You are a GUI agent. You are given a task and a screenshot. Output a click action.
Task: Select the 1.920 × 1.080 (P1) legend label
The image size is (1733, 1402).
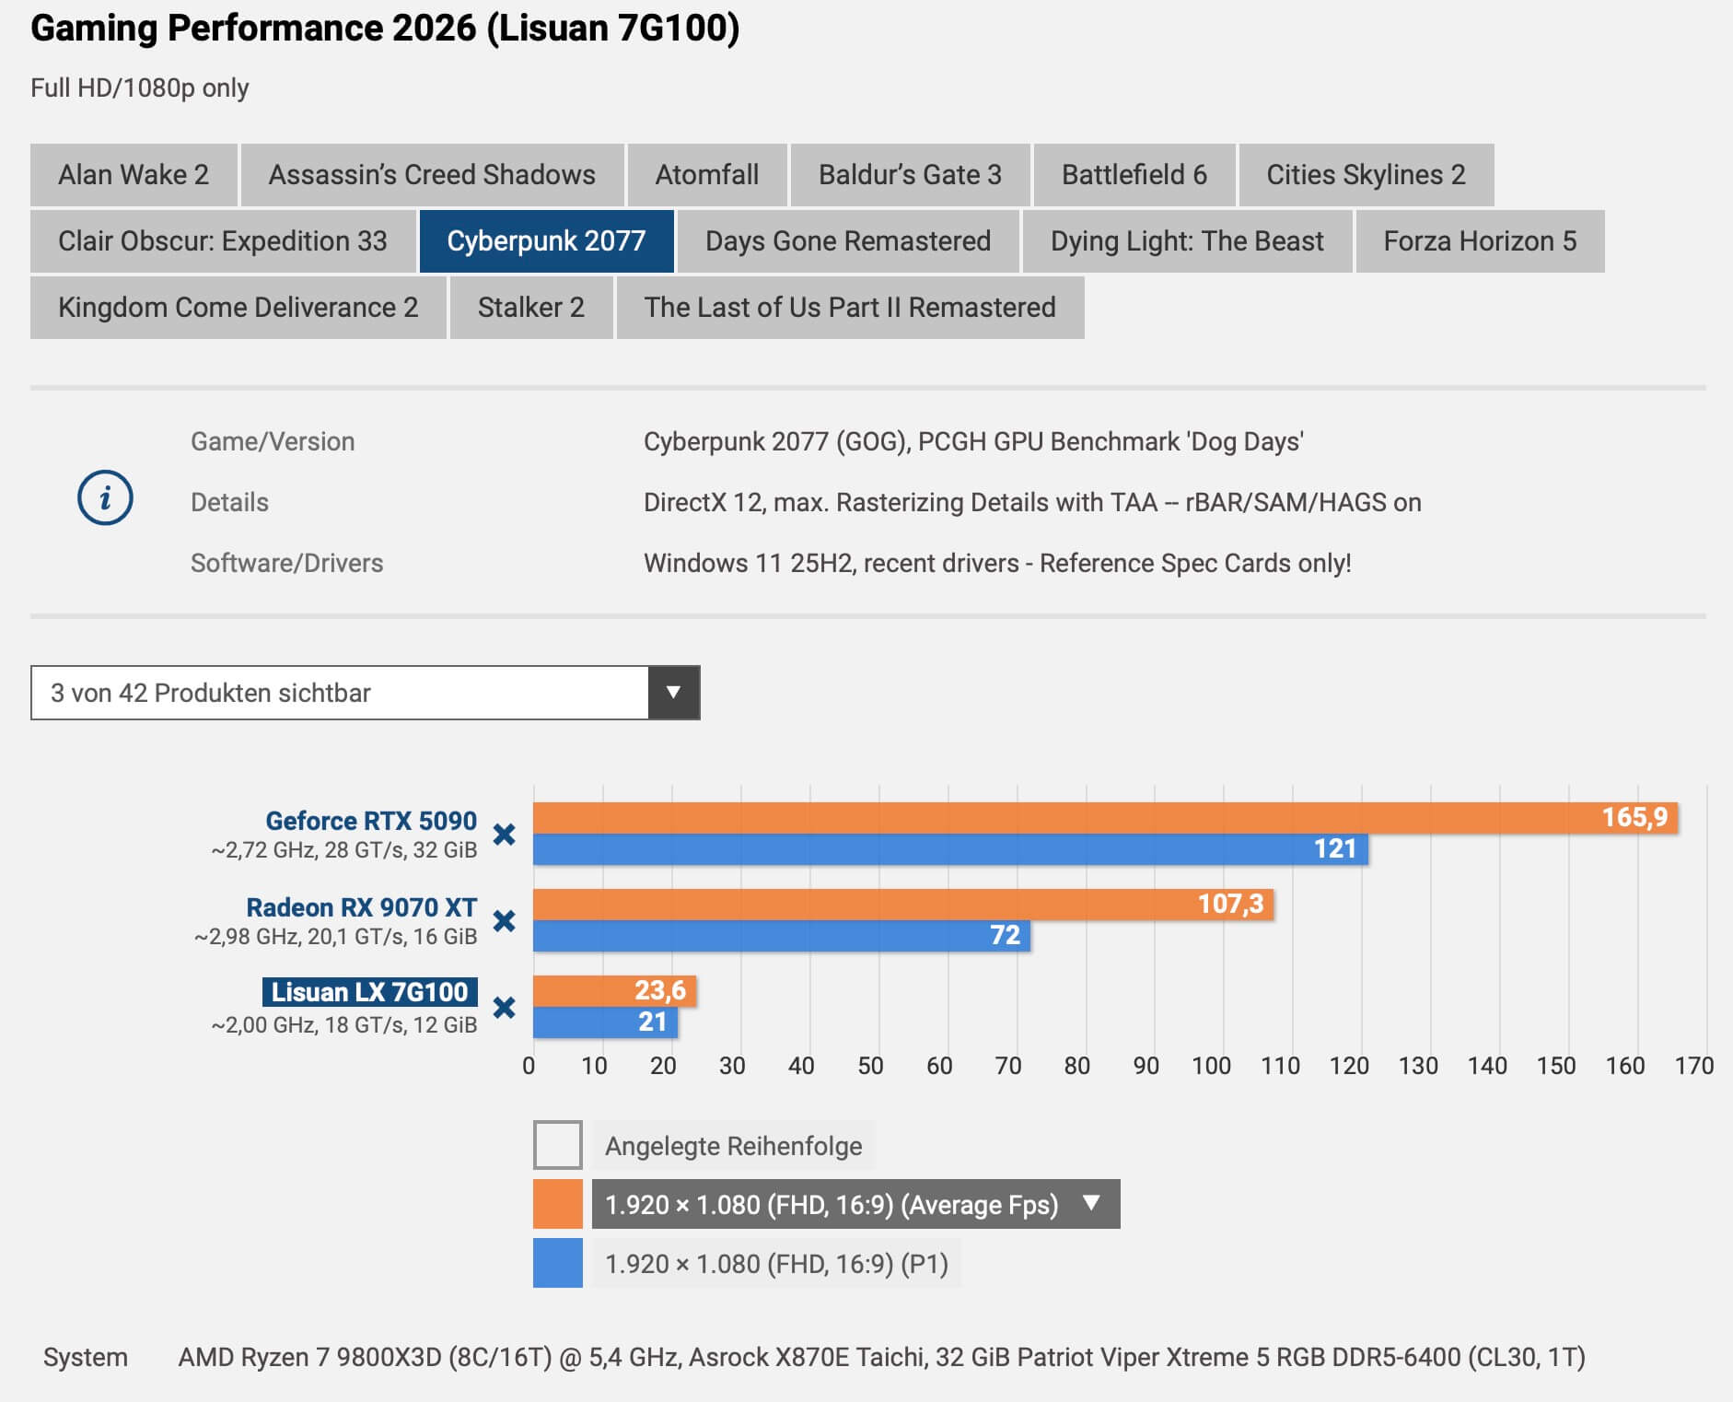tap(776, 1264)
